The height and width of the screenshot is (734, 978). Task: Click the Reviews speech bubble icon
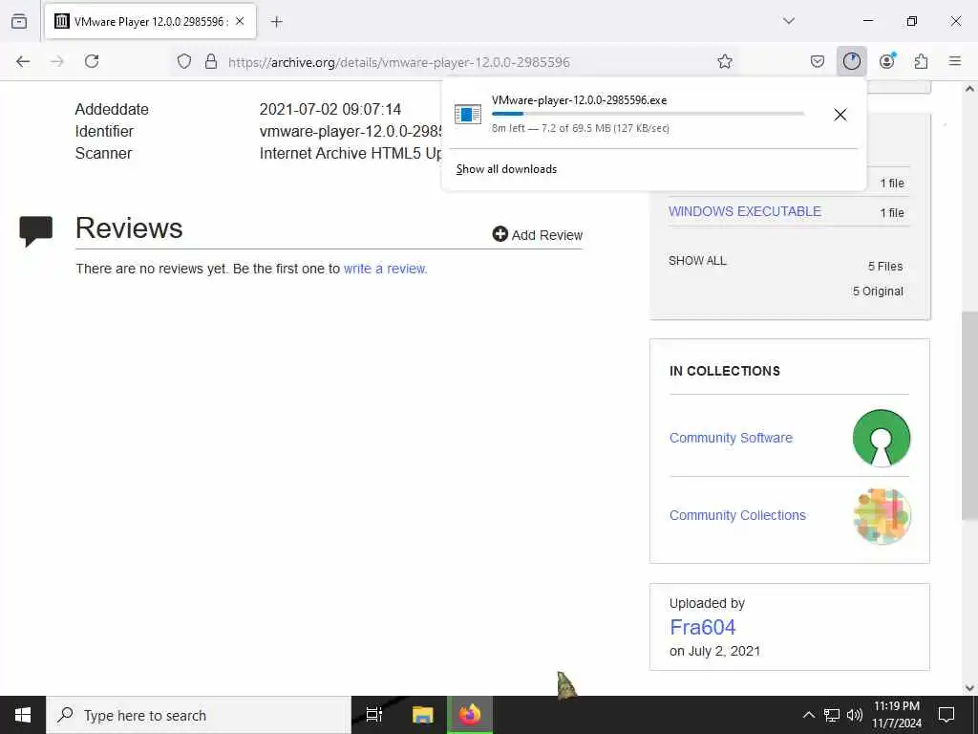36,231
